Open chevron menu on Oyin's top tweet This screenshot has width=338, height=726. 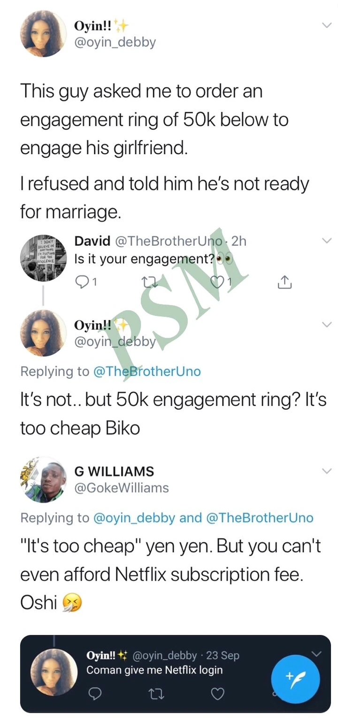(326, 26)
